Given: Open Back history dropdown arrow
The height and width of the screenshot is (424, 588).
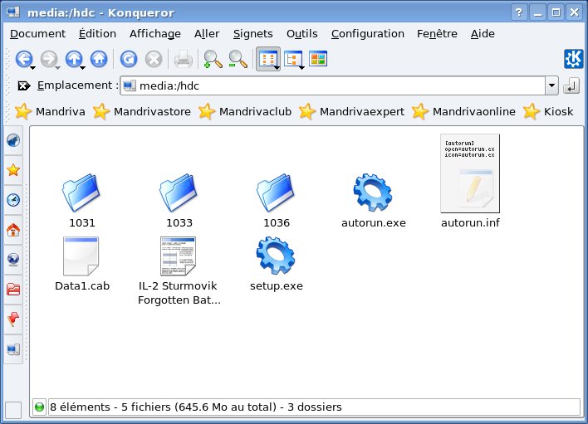Looking at the screenshot, I should pyautogui.click(x=33, y=67).
